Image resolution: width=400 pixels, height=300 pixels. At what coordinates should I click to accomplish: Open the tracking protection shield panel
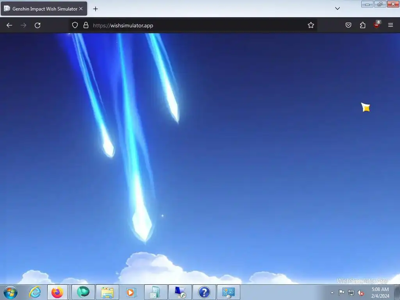75,25
